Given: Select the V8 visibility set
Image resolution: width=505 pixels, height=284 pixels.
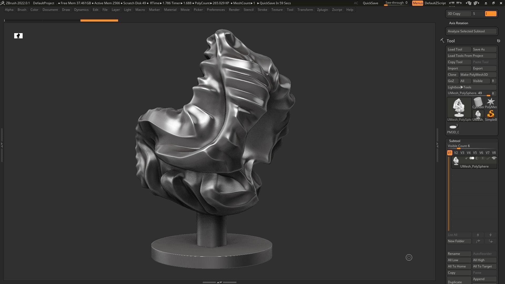Looking at the screenshot, I should click(494, 153).
